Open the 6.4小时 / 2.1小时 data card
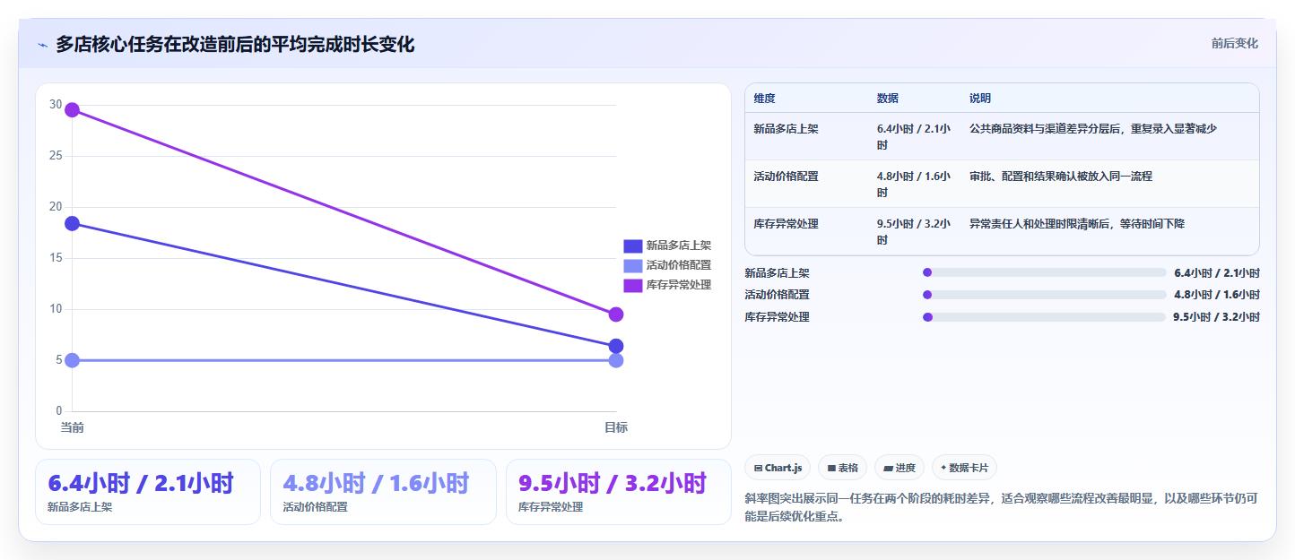The height and width of the screenshot is (560, 1295). 148,492
